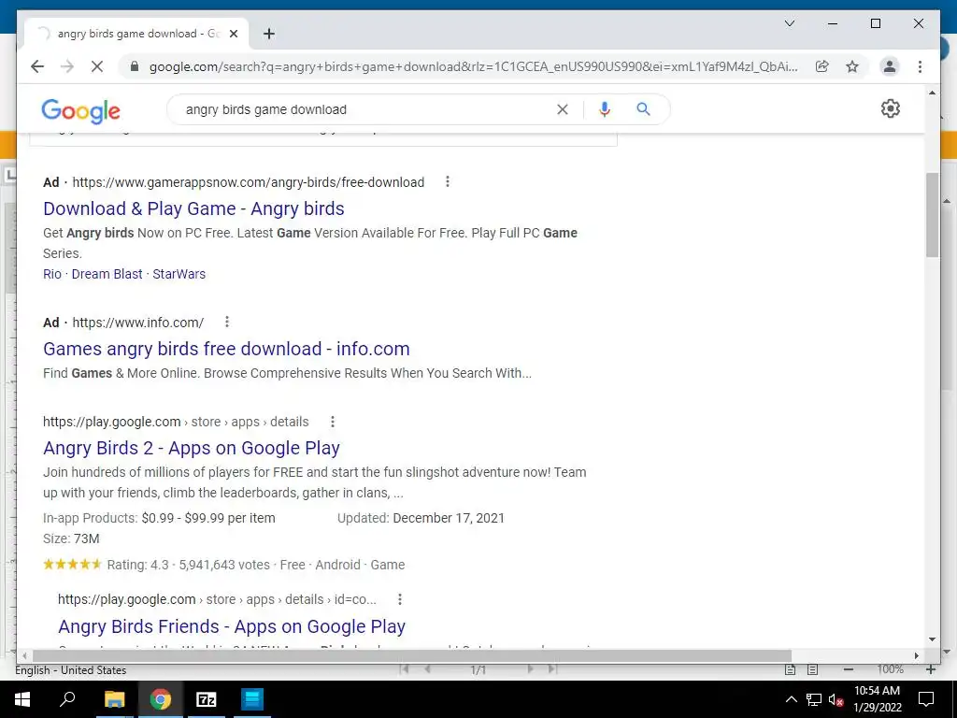Select the angry birds game download tab

pyautogui.click(x=136, y=34)
